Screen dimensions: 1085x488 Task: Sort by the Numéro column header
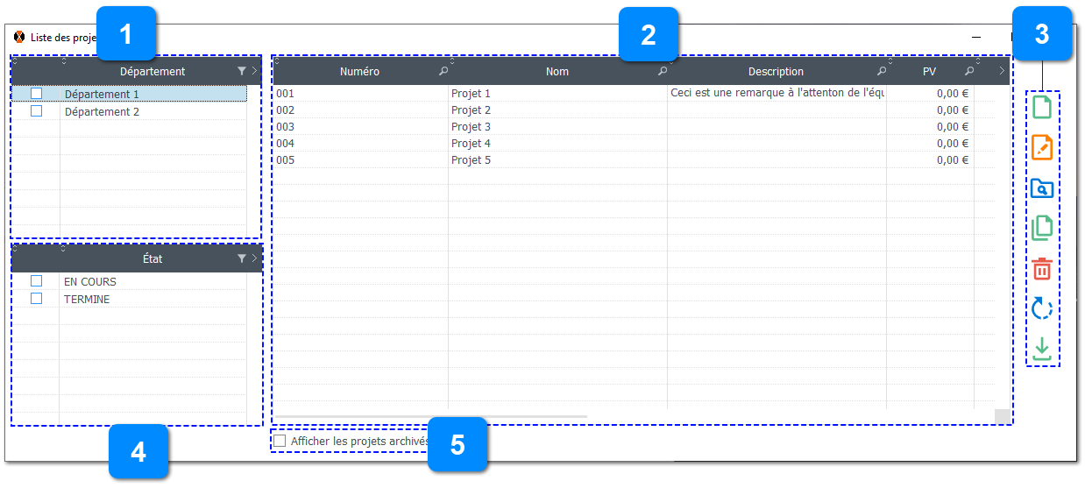click(x=359, y=72)
